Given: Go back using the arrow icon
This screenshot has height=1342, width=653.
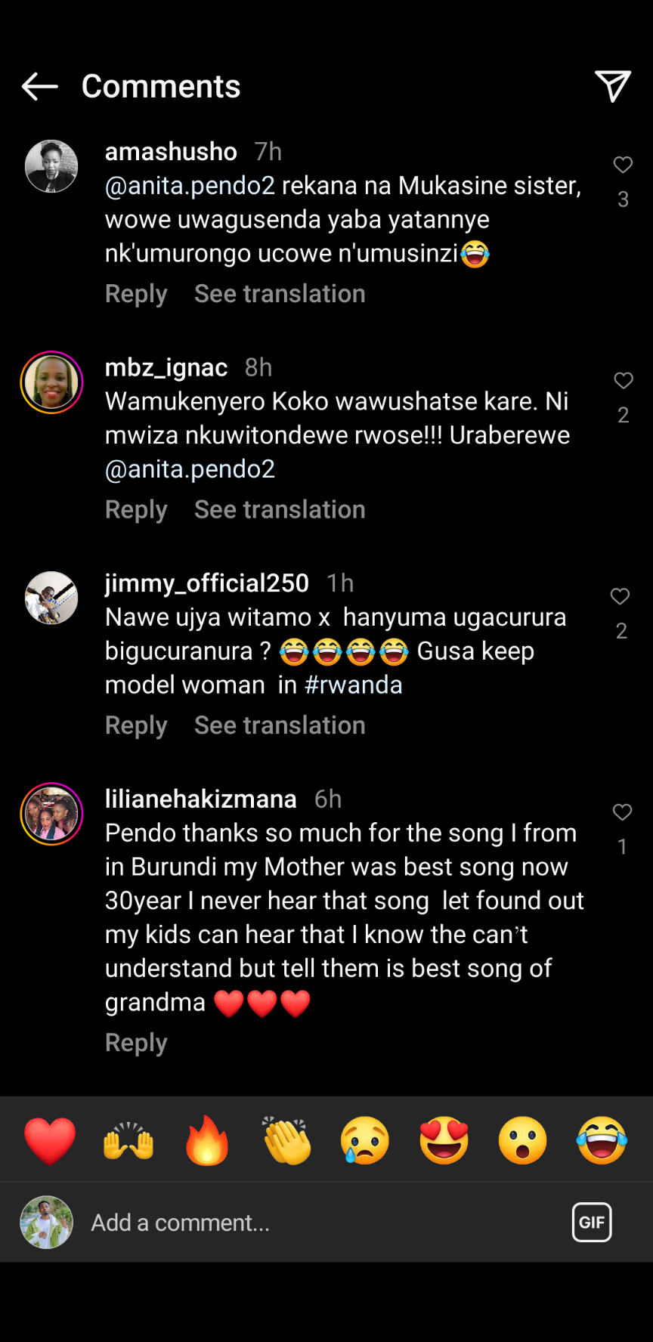Looking at the screenshot, I should pos(40,87).
